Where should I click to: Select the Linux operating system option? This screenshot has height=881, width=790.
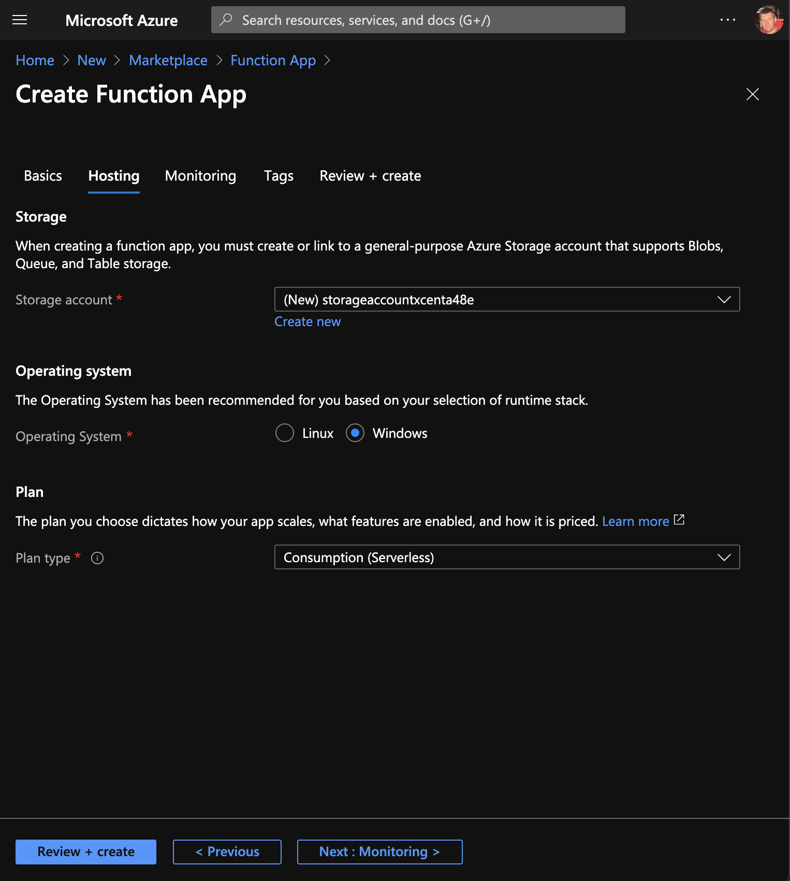tap(285, 433)
